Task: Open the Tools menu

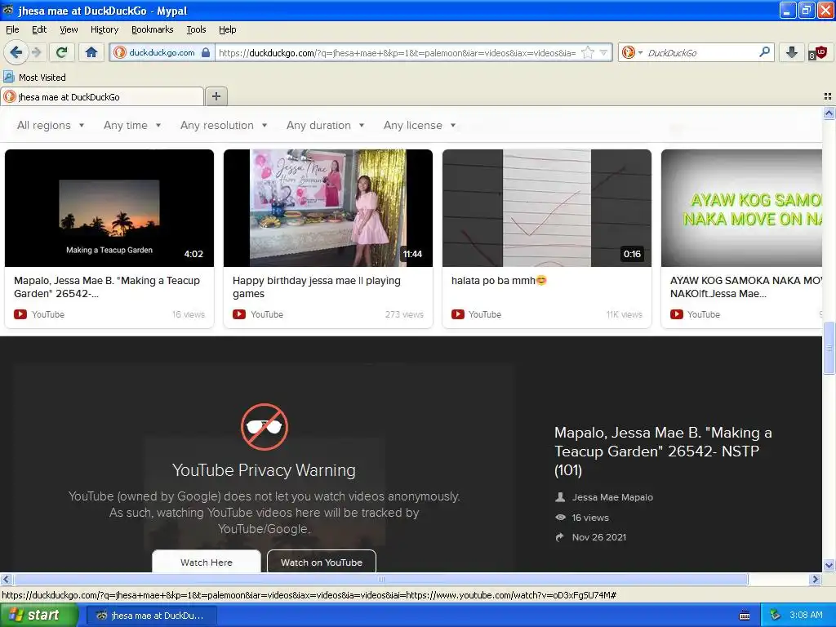Action: [x=196, y=29]
